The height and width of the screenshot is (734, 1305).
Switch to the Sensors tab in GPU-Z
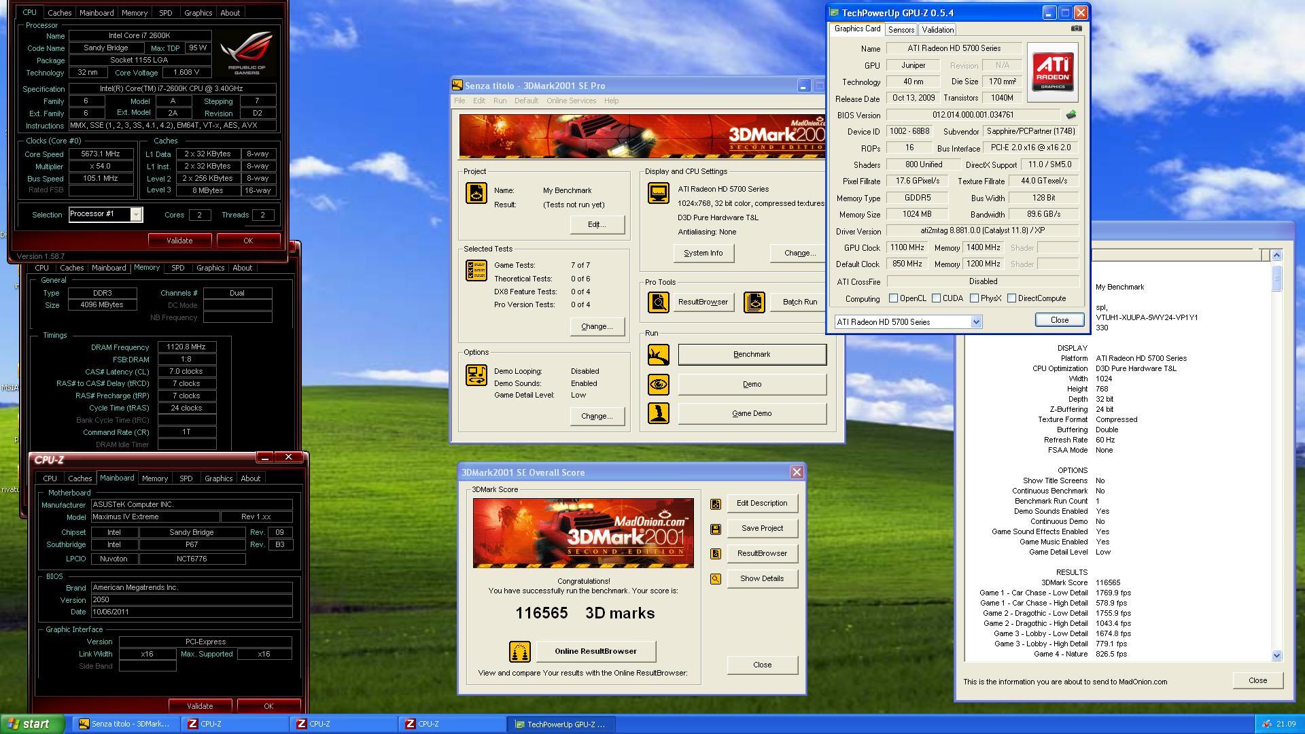click(x=901, y=30)
